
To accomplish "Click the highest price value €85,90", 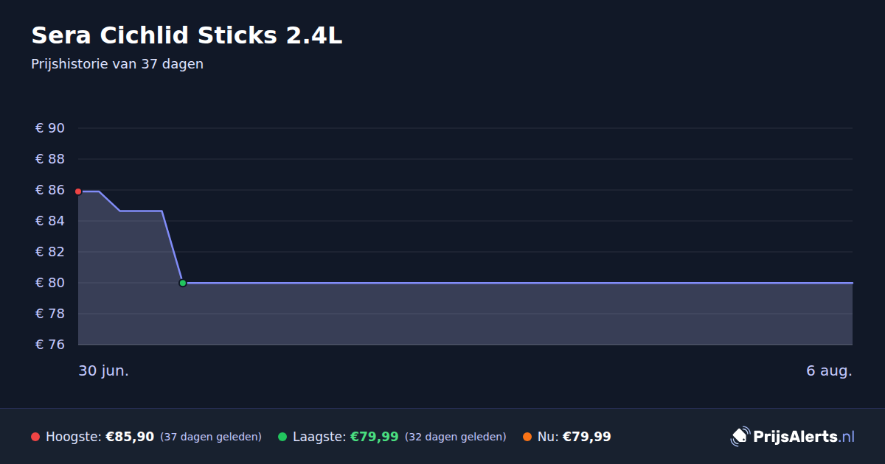I will click(130, 437).
